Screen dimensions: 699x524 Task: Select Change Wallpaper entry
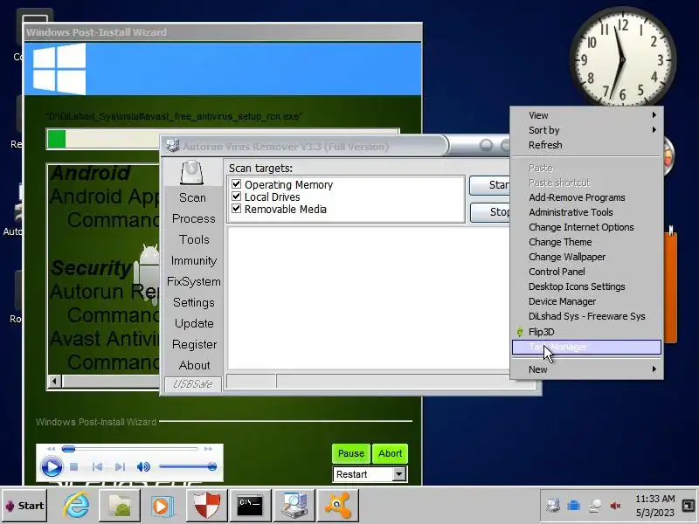pos(586,257)
